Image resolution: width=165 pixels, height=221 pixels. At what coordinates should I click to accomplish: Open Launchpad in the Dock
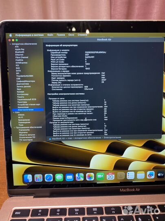tap(38, 178)
